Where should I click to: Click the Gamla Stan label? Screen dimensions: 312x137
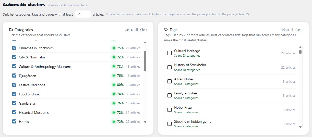point(28,103)
